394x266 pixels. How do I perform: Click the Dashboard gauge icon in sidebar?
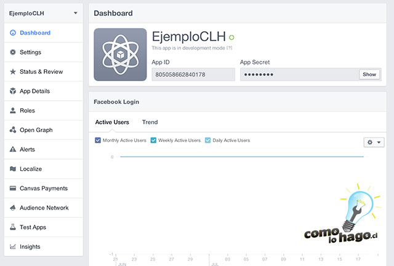click(x=13, y=33)
